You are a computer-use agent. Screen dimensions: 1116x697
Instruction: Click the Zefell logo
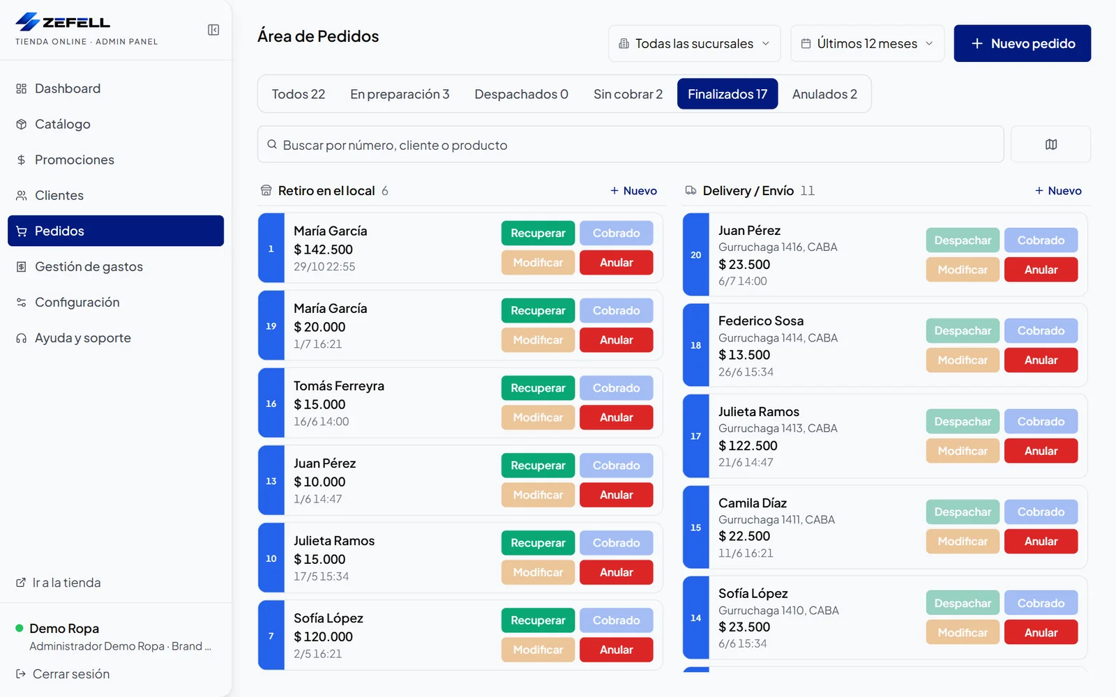pos(63,22)
